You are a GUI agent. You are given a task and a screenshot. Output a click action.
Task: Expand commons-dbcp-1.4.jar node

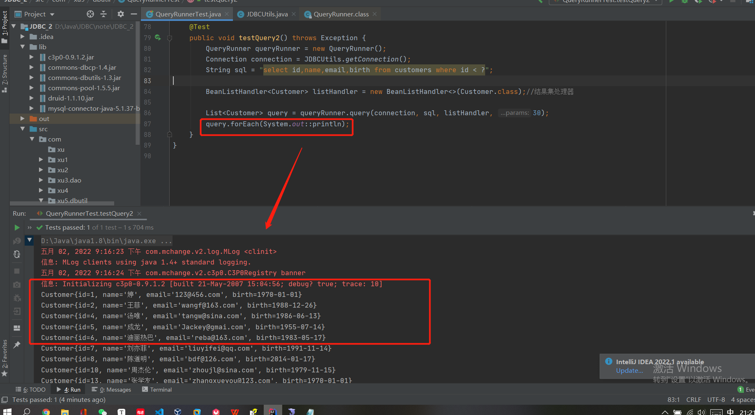tap(32, 67)
